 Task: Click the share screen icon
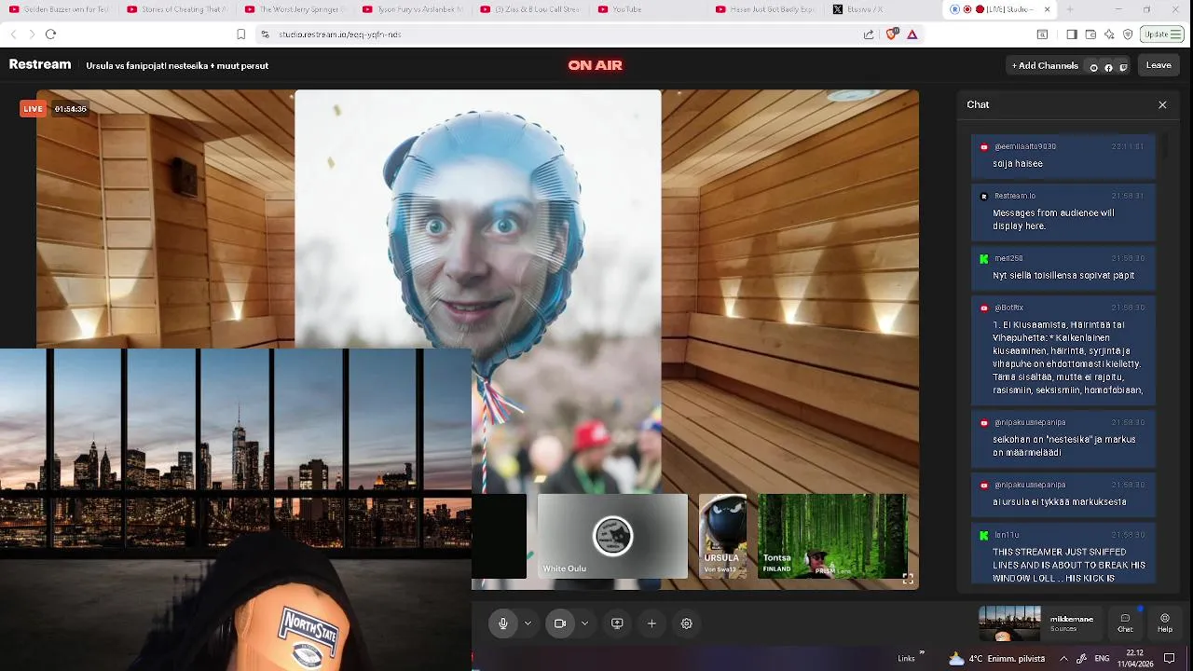tap(617, 623)
